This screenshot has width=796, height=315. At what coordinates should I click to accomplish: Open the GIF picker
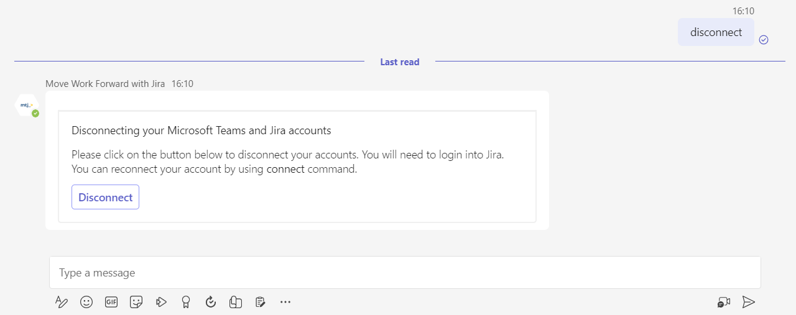coord(111,302)
